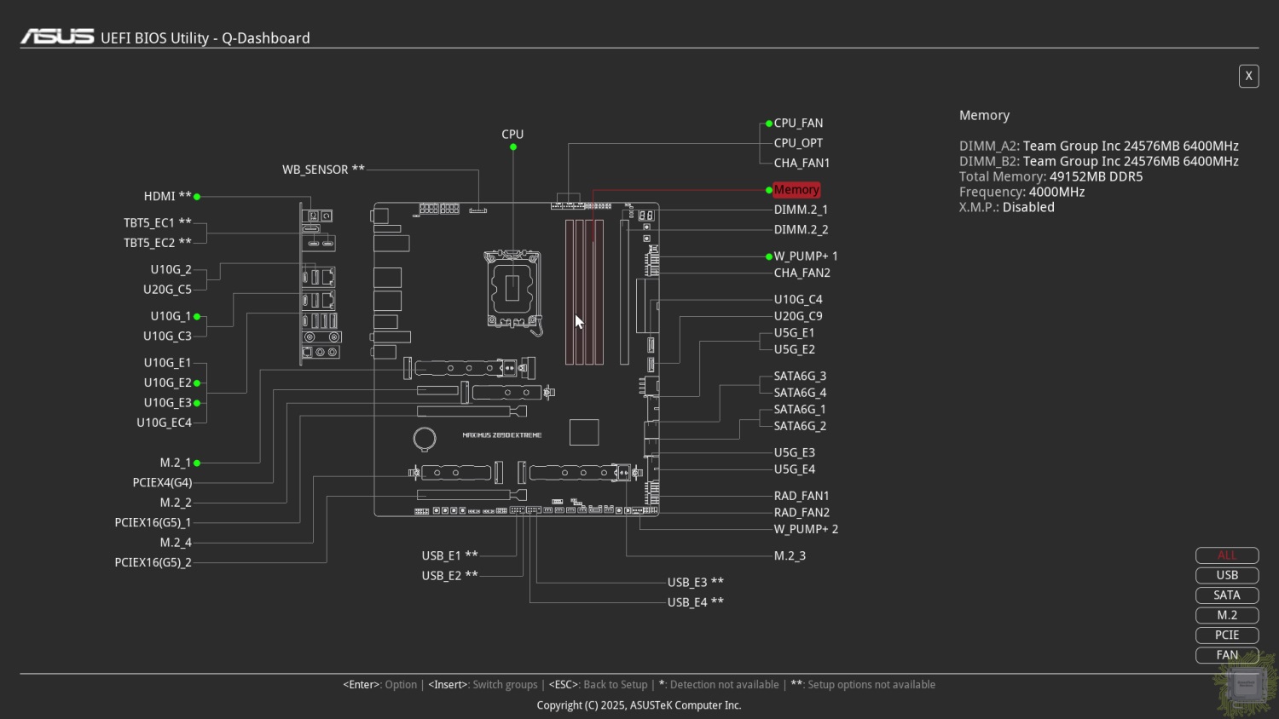Select the SATA6G_3 port label
Image resolution: width=1279 pixels, height=719 pixels.
(800, 377)
